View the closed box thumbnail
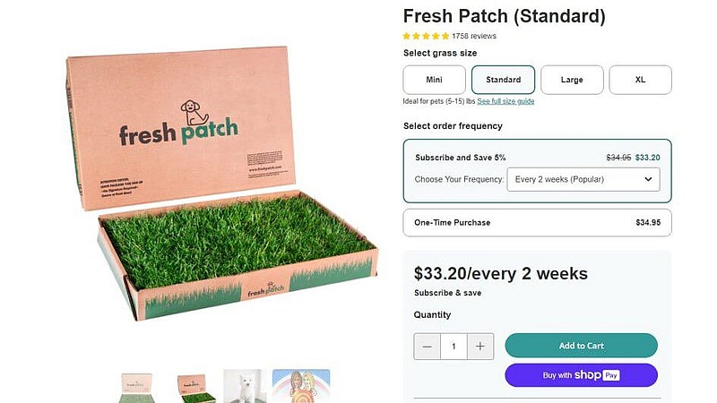Viewport: 717px width, 403px height. (x=137, y=387)
